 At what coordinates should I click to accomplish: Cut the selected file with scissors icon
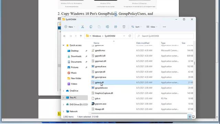point(82,27)
